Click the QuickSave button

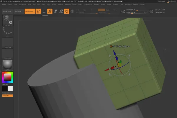tap(161, 1)
